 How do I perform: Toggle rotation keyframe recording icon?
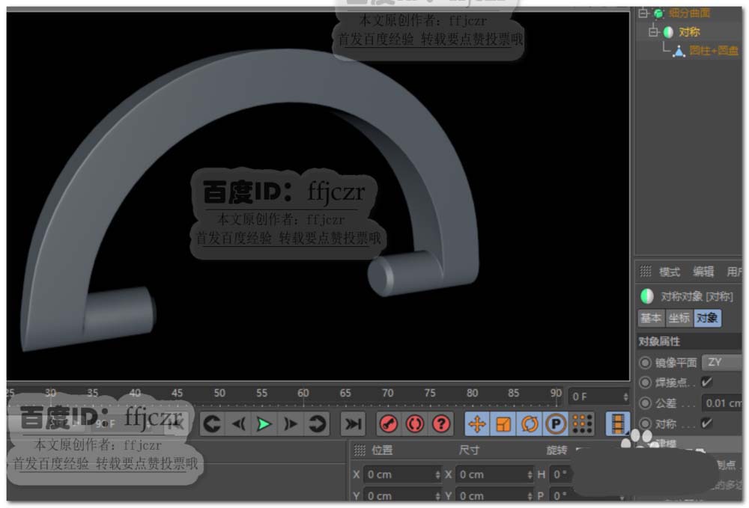coord(530,423)
